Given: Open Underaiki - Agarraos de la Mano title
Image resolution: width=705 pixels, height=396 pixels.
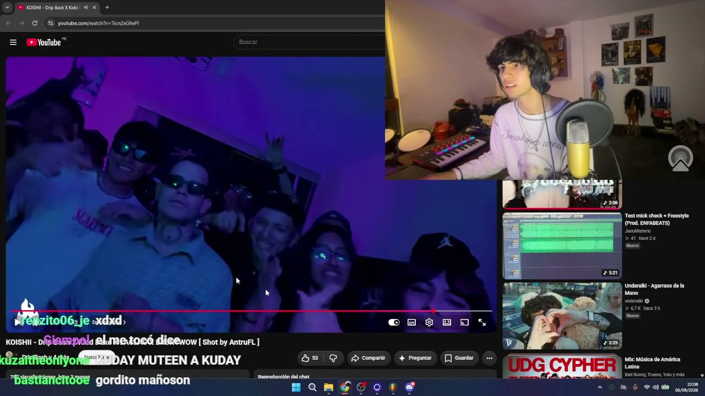Looking at the screenshot, I should point(654,289).
